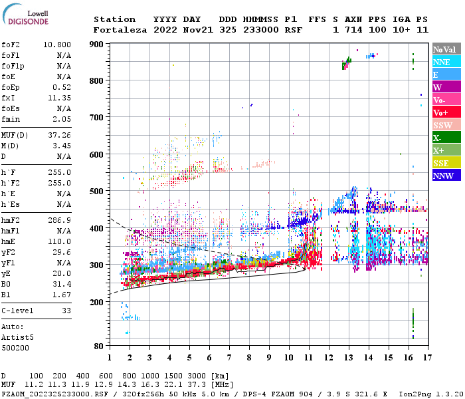This screenshot has width=465, height=399.
Task: Click the AXN value 714
Action: click(x=353, y=30)
